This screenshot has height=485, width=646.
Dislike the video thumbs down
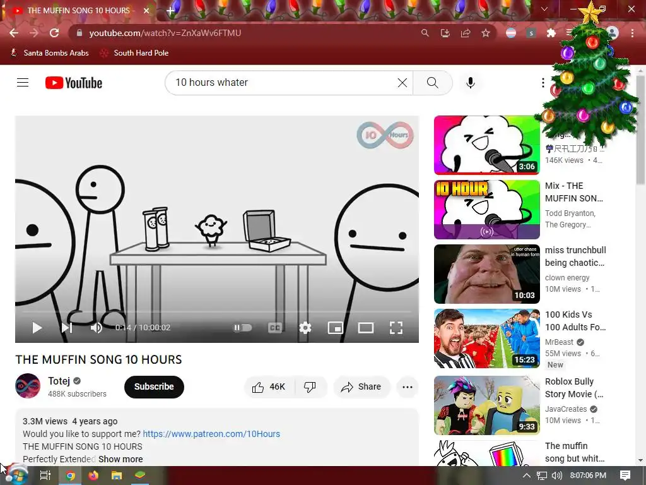click(310, 387)
